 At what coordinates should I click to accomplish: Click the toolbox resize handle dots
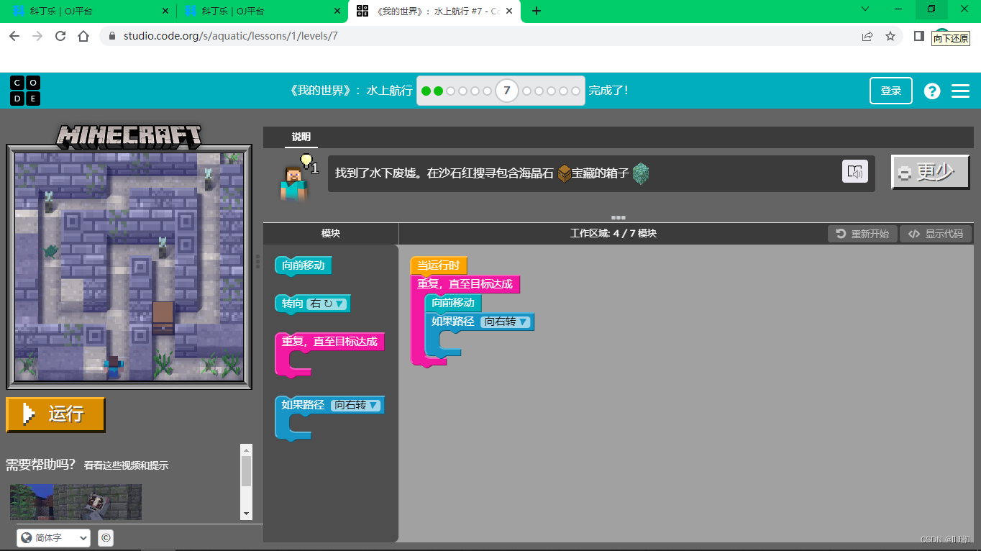pos(258,261)
